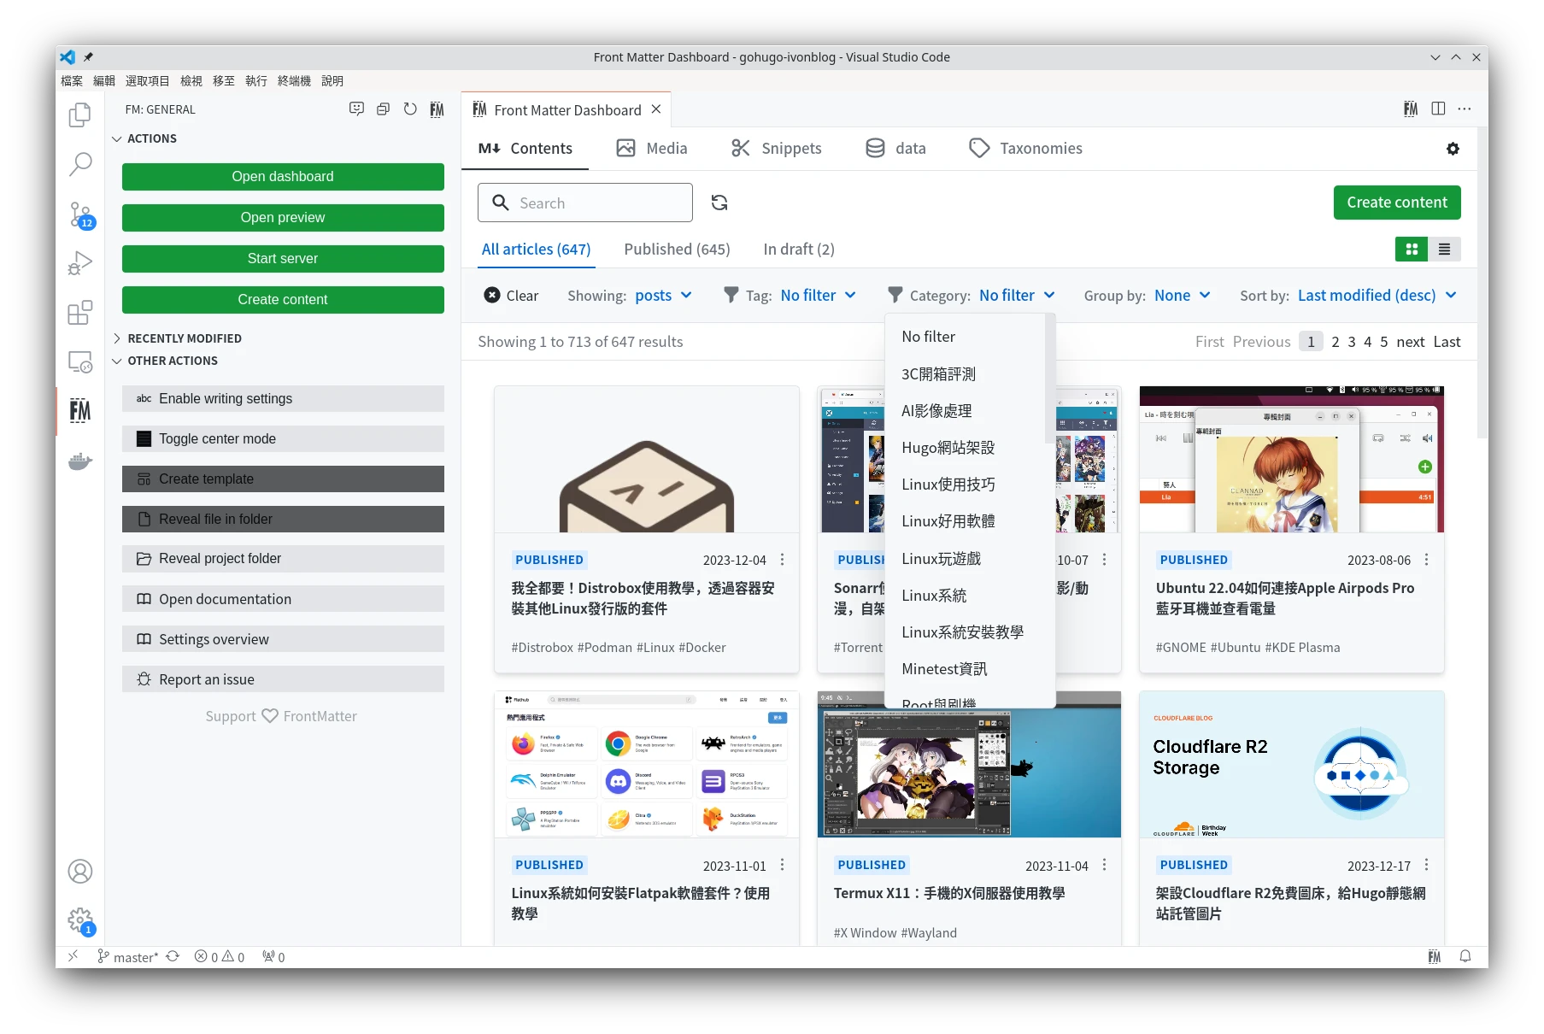Click the refresh dashboard icon beside search
1544x1034 pixels.
click(719, 203)
